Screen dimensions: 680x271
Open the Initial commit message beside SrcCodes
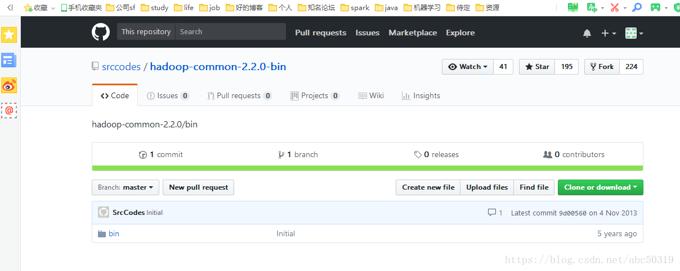point(155,213)
